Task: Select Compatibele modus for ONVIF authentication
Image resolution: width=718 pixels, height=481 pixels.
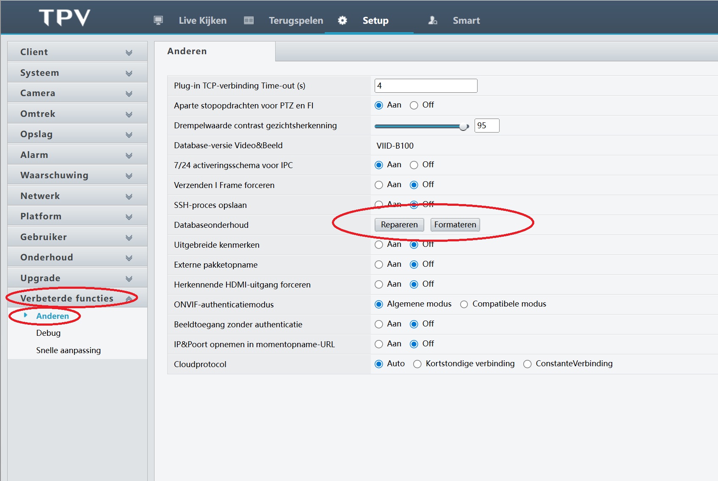Action: tap(464, 304)
